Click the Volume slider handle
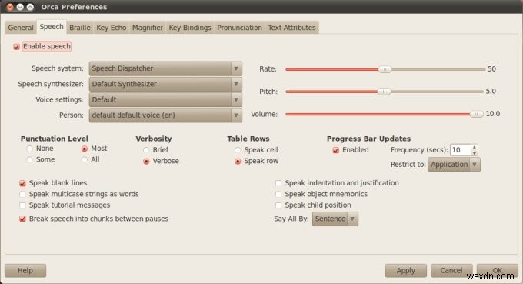Screen dimensions: 523x284 476,114
